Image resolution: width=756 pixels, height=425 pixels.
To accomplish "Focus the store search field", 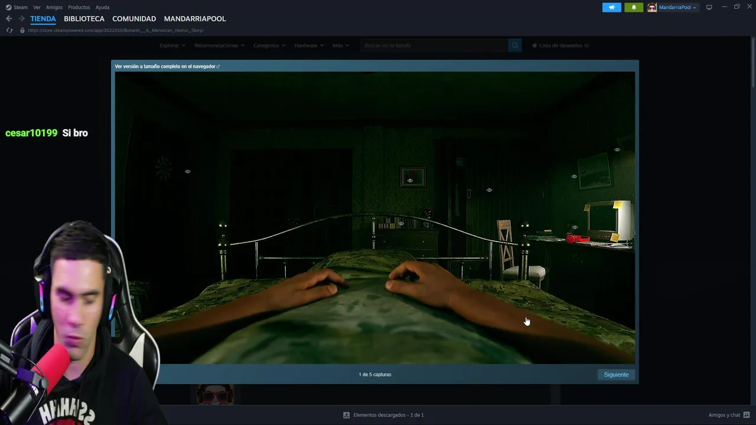I will (434, 45).
